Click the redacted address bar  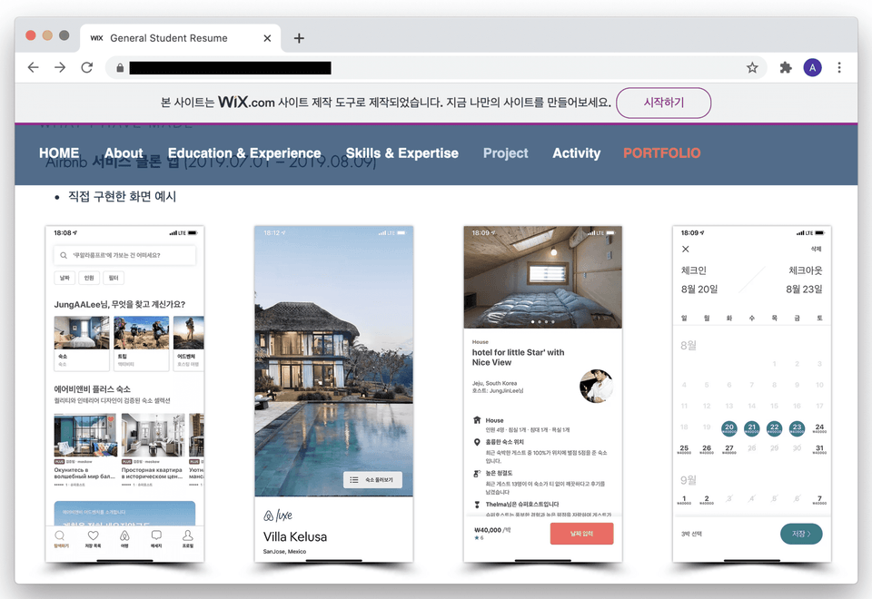tap(230, 68)
